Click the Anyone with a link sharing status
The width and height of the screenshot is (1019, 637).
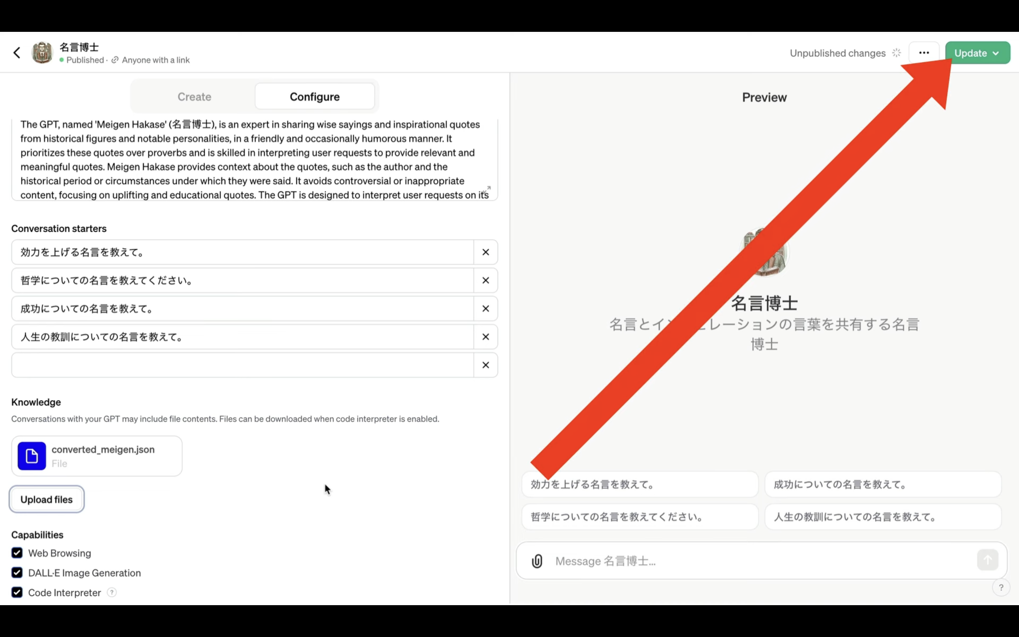click(156, 60)
